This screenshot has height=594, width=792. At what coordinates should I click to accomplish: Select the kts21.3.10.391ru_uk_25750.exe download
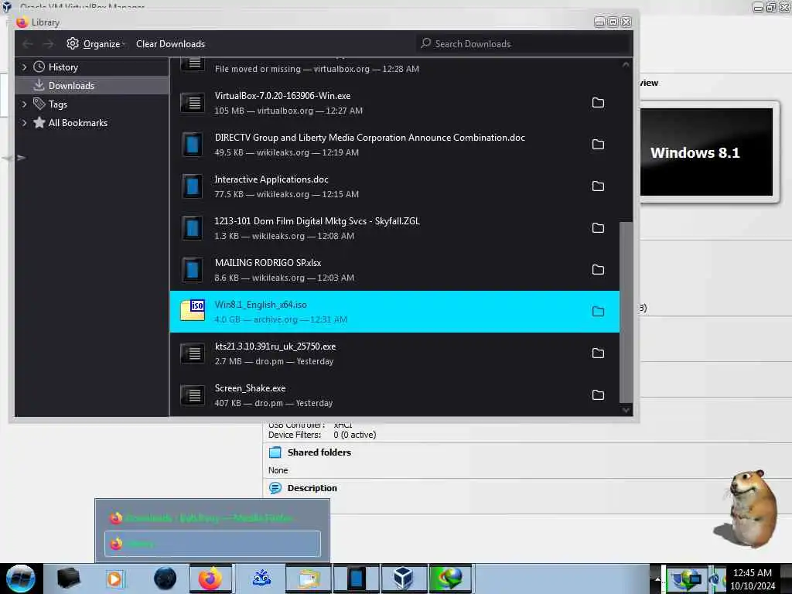[394, 353]
